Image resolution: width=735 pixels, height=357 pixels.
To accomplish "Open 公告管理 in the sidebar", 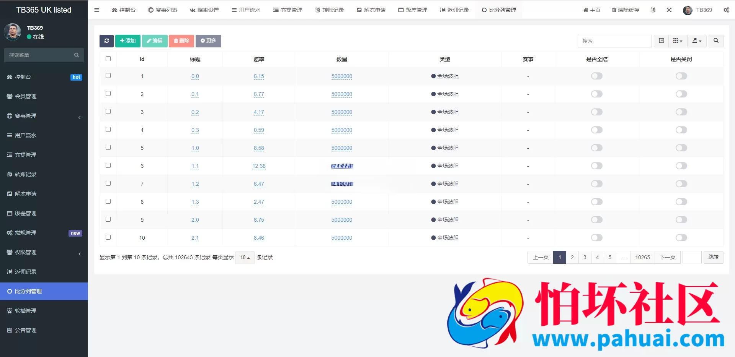I will (44, 330).
